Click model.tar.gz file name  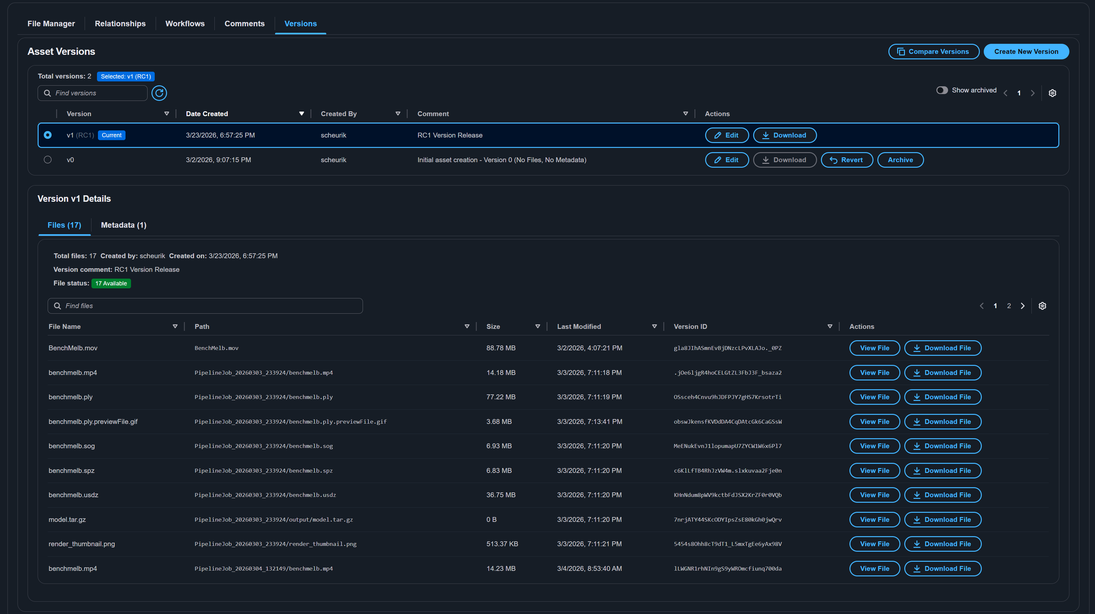pyautogui.click(x=67, y=519)
